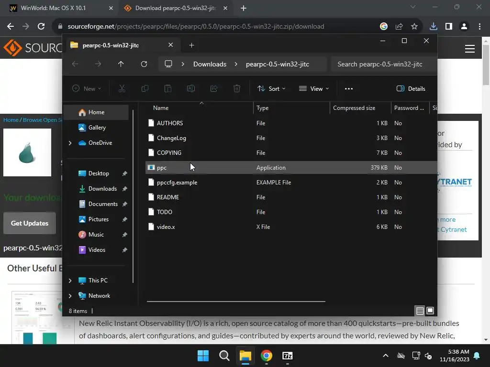Click the Explorer back arrow
This screenshot has height=367, width=490.
coord(75,64)
